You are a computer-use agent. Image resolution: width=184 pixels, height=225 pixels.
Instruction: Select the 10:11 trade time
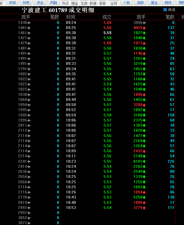tap(71, 156)
